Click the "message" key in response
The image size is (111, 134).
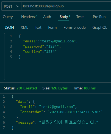pos(25,122)
